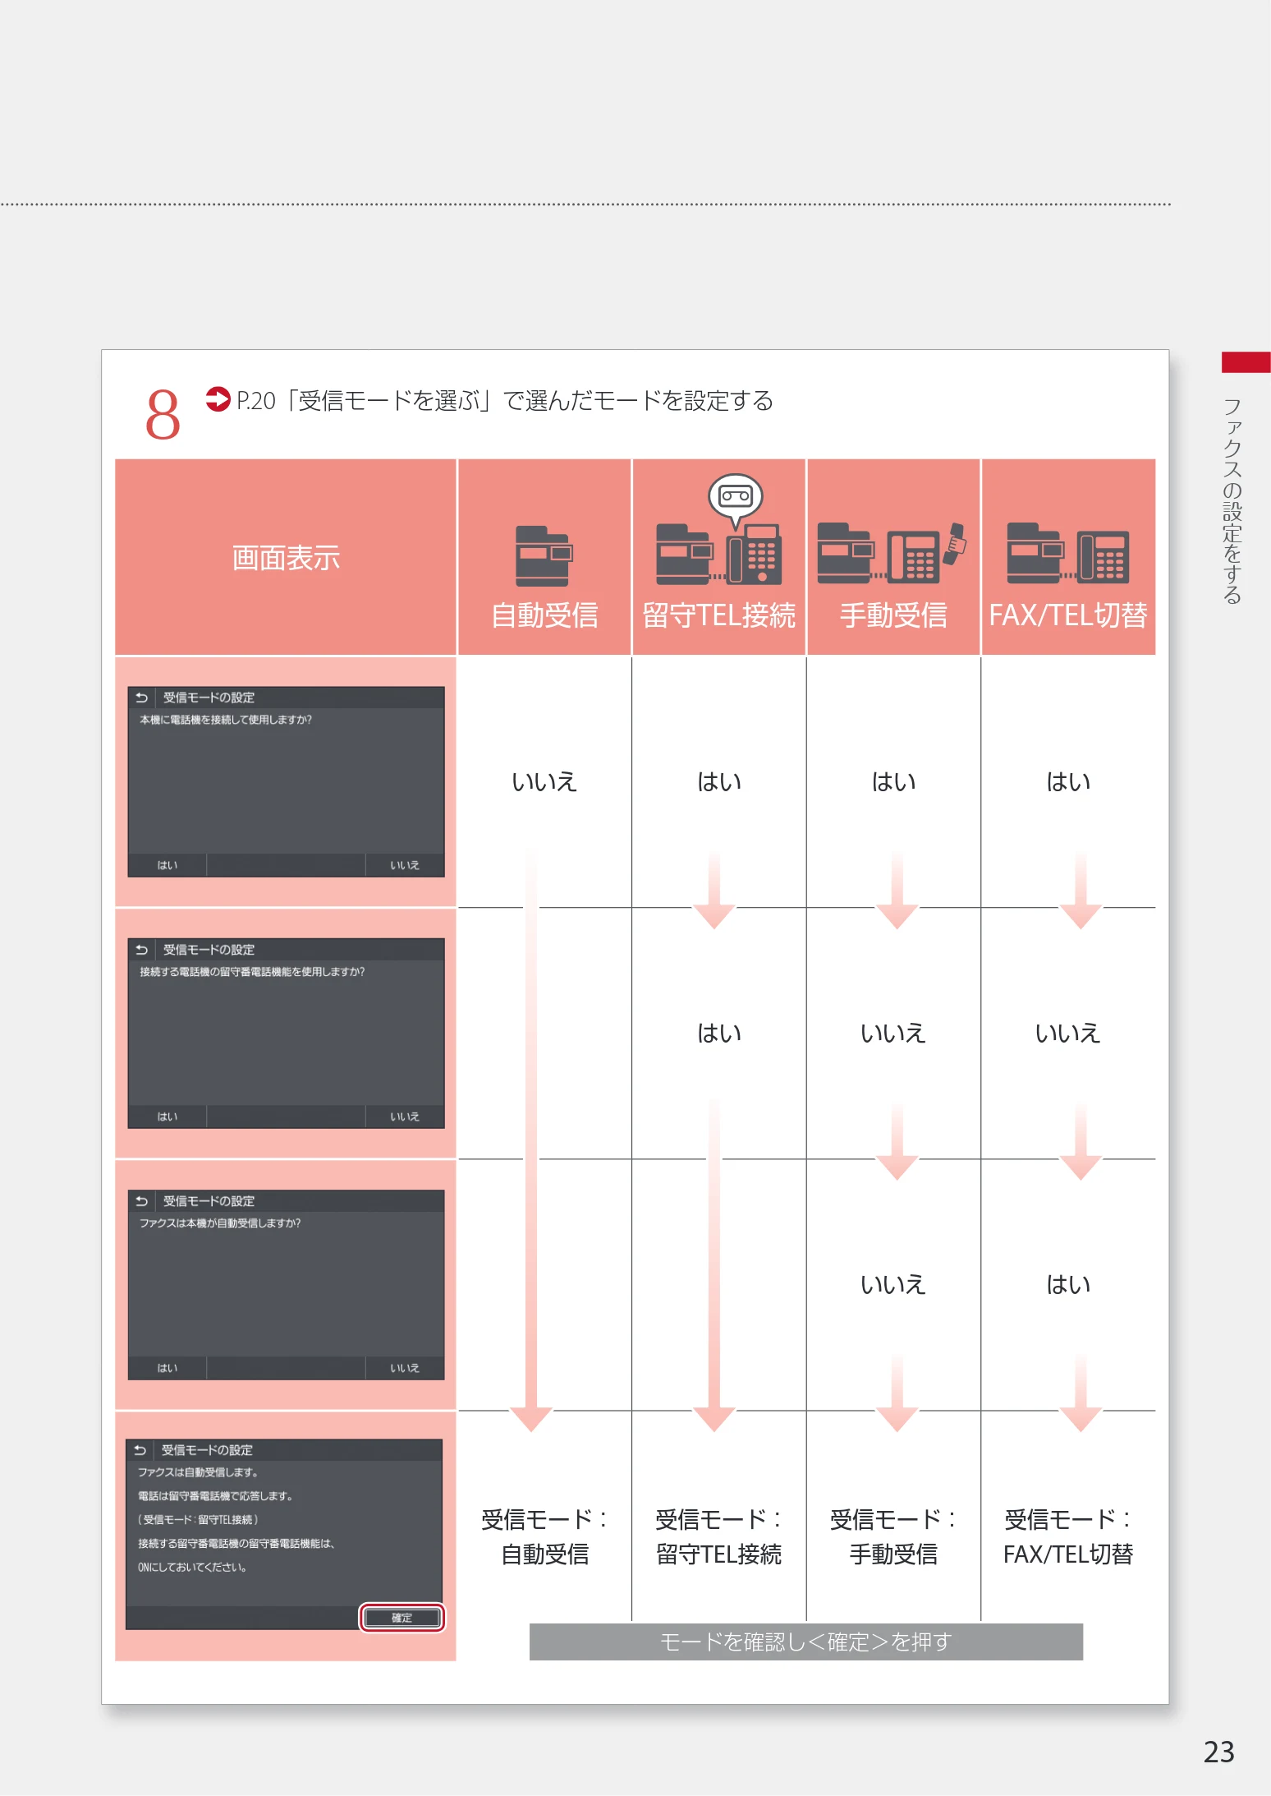The height and width of the screenshot is (1796, 1271).
Task: Click the gray bar モードを確認し＜確定＞を押す
Action: 806,1642
